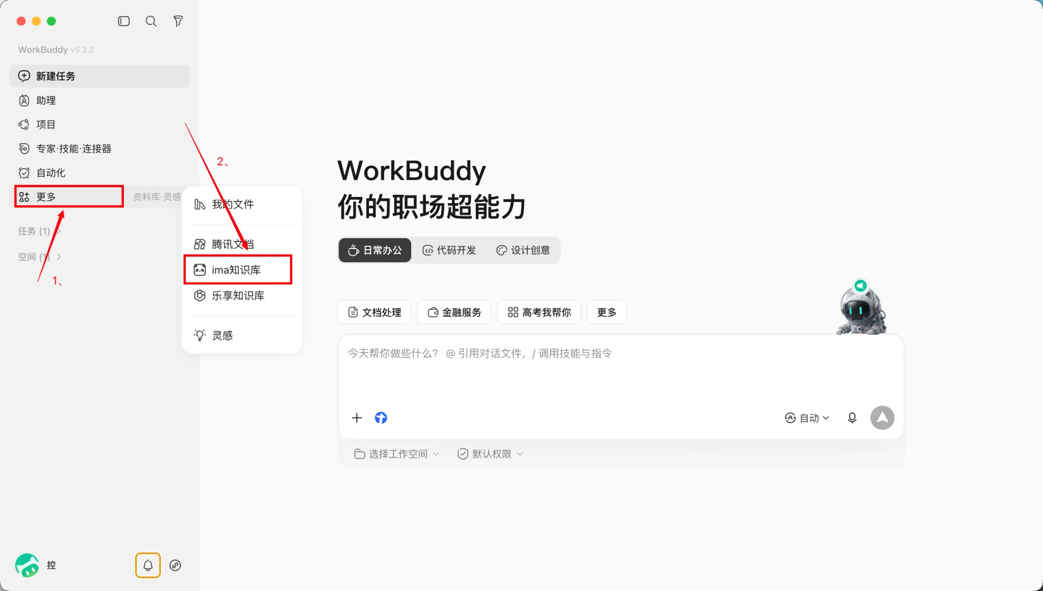
Task: Click the plus attachment icon
Action: click(x=357, y=418)
